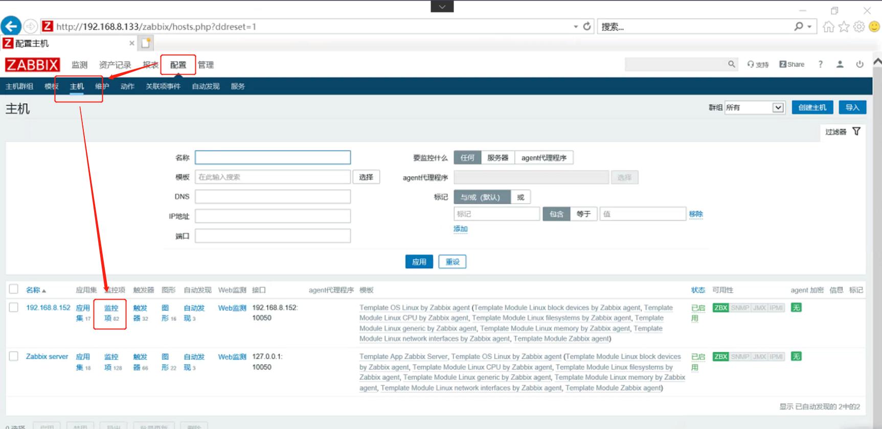Select 包含 tag operator

click(556, 214)
